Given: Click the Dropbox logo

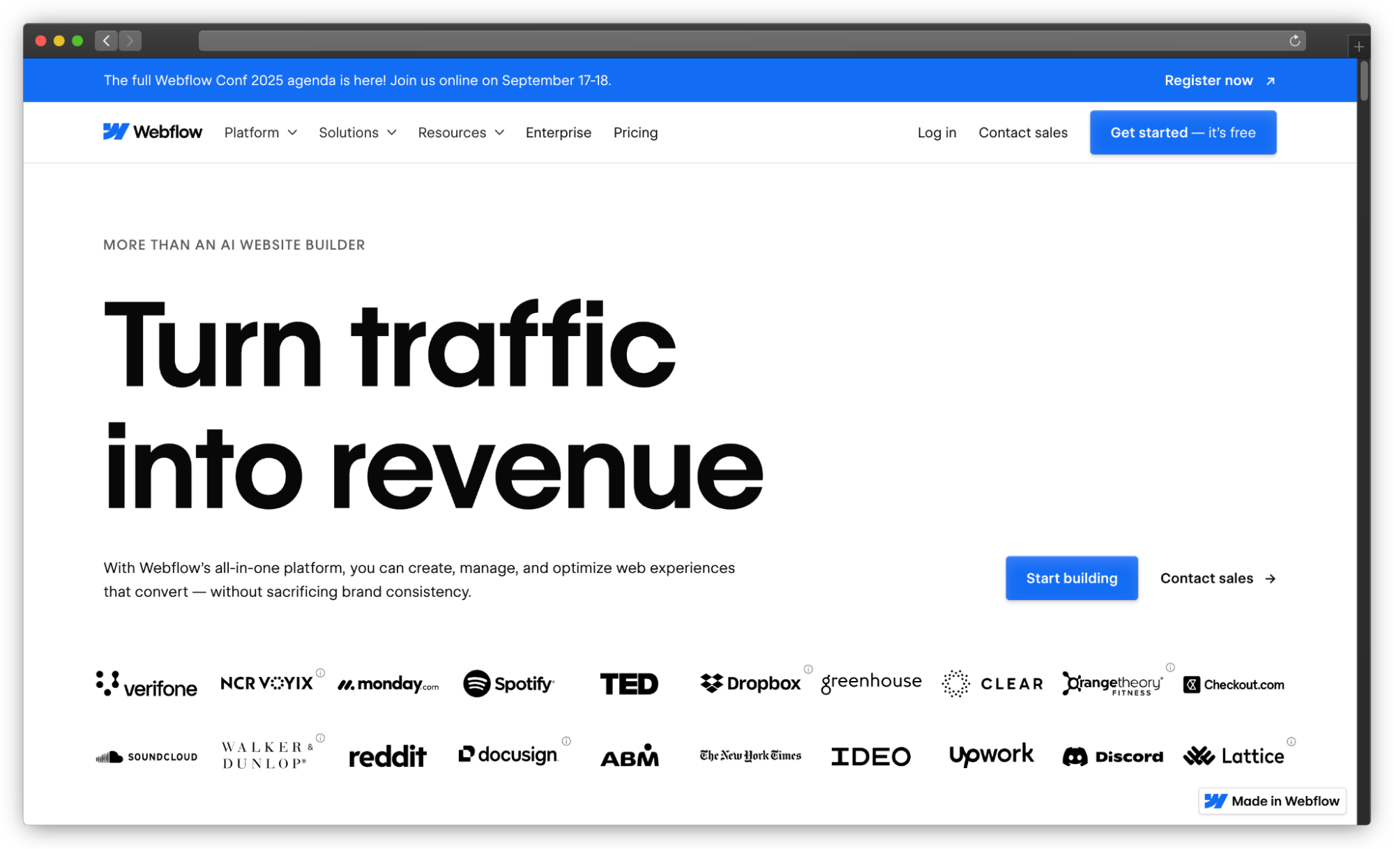Looking at the screenshot, I should click(x=750, y=683).
